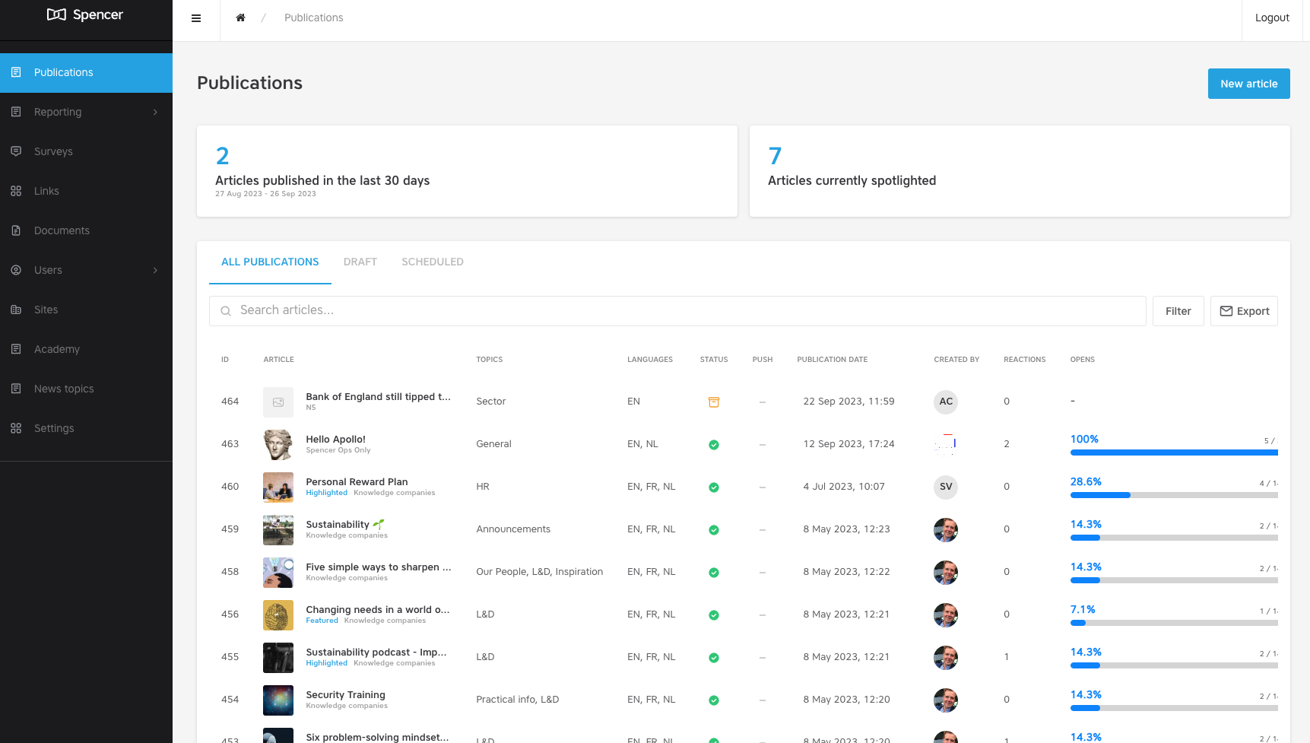The image size is (1310, 743).
Task: Export the publications list
Action: (1244, 311)
